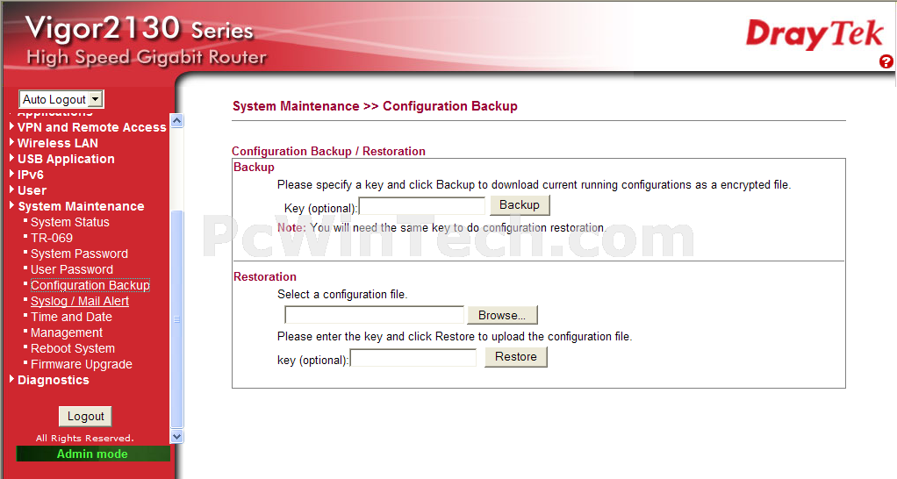Open Syslog / Mail Alert page
Viewport: 897px width, 479px height.
tap(79, 301)
